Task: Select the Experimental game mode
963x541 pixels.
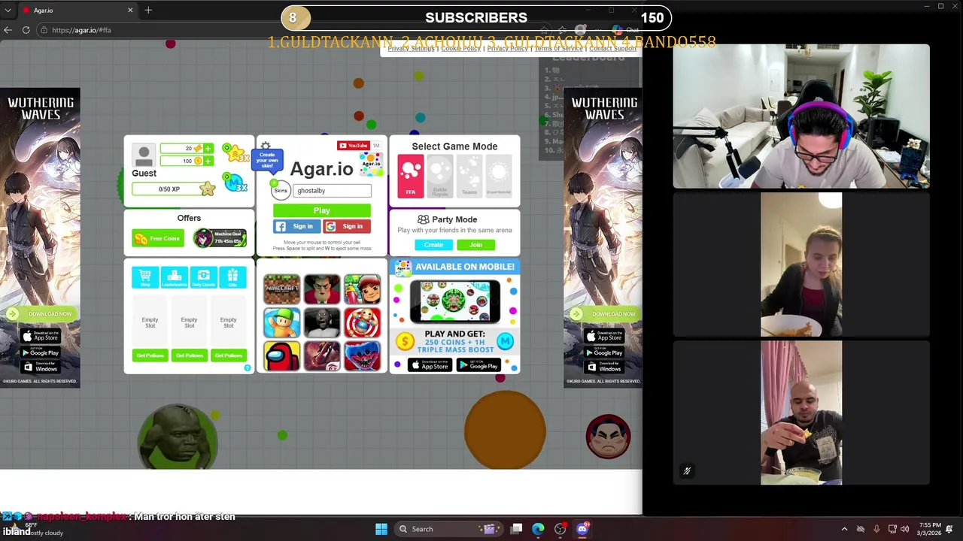Action: coord(498,176)
